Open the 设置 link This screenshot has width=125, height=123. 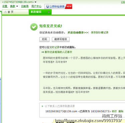[5, 6]
